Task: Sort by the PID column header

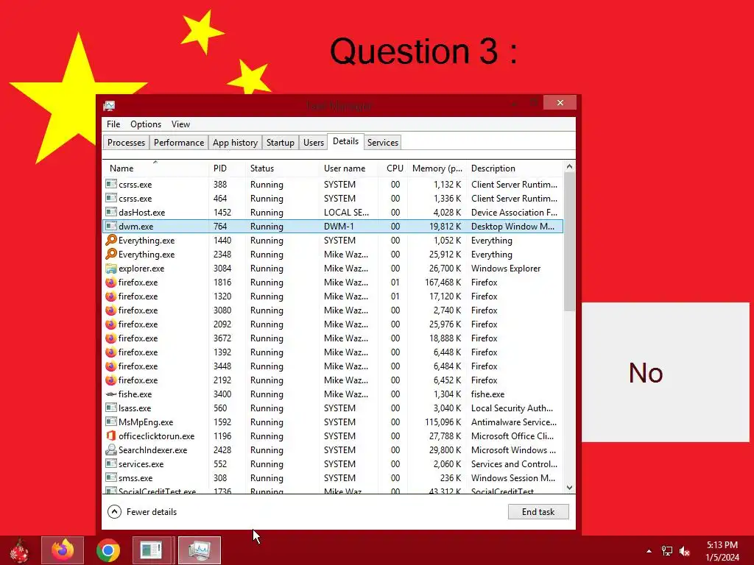Action: coord(227,168)
